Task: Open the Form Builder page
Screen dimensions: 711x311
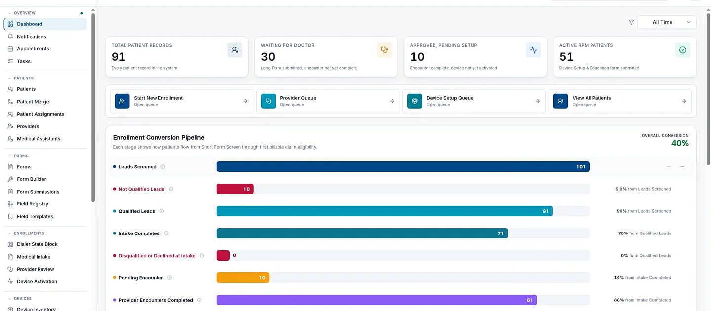Action: point(45,179)
